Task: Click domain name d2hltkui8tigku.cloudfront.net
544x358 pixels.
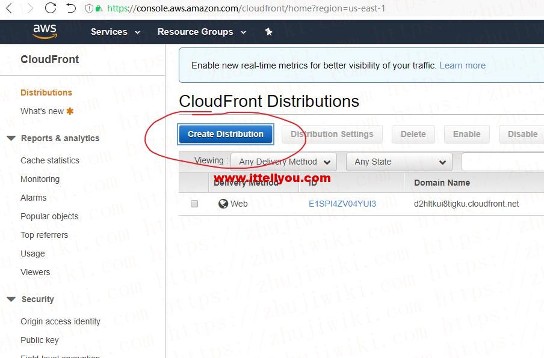Action: coord(466,204)
